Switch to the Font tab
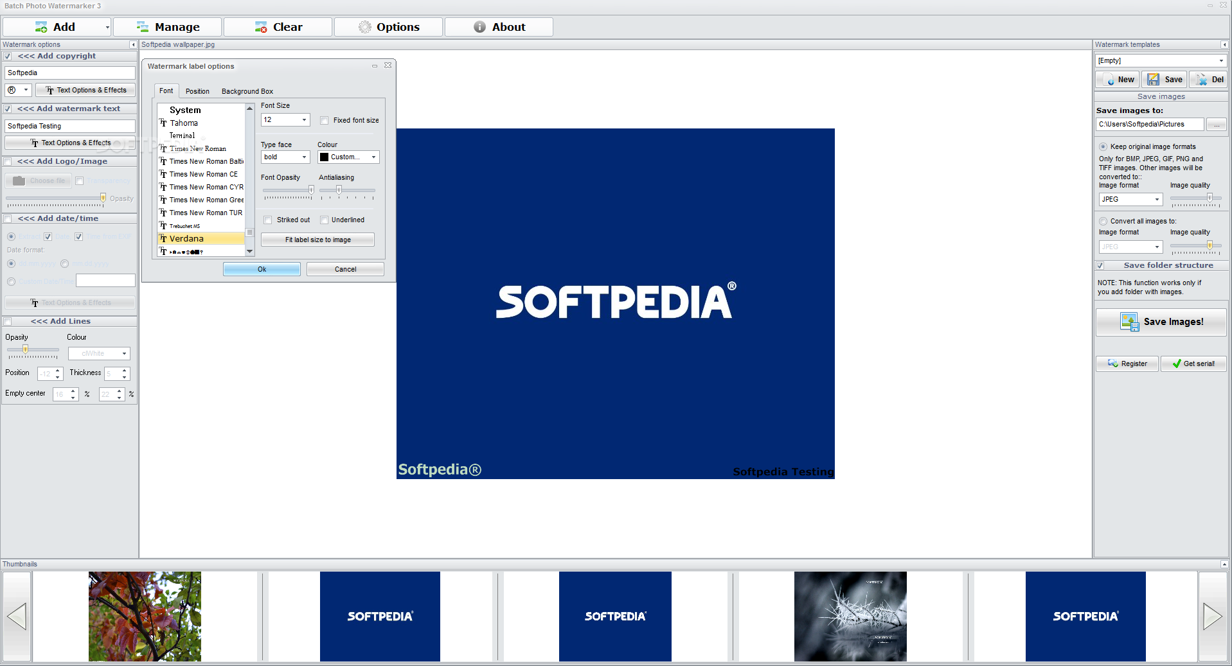 click(166, 91)
